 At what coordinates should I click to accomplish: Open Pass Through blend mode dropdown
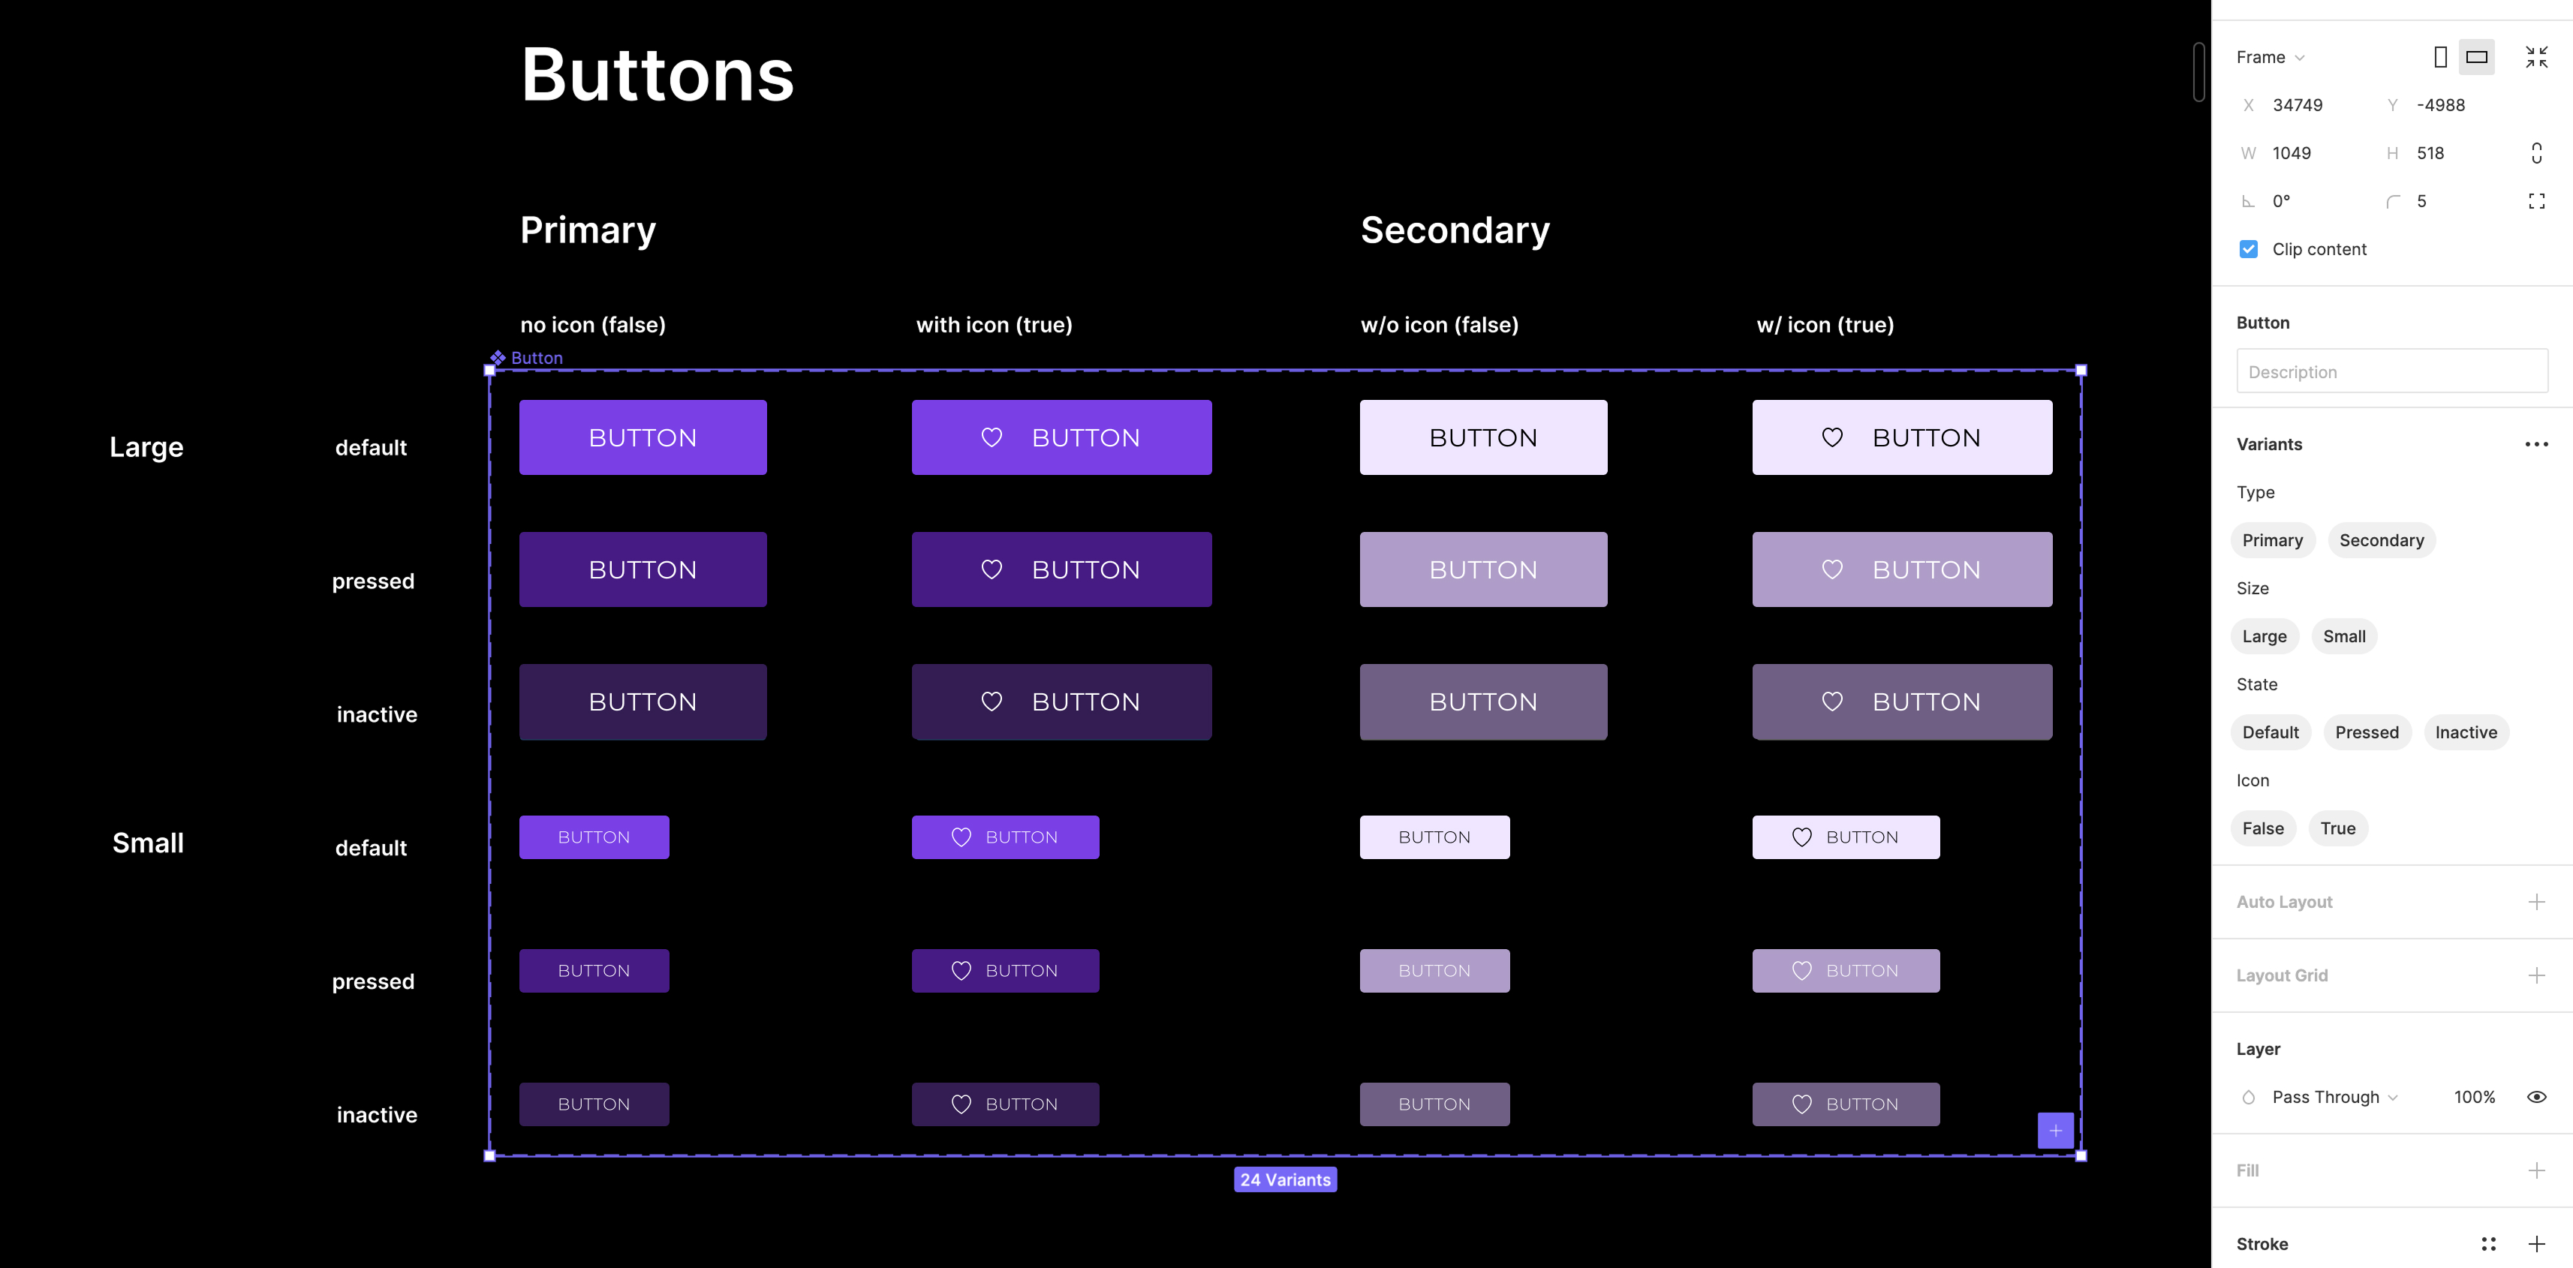tap(2334, 1096)
